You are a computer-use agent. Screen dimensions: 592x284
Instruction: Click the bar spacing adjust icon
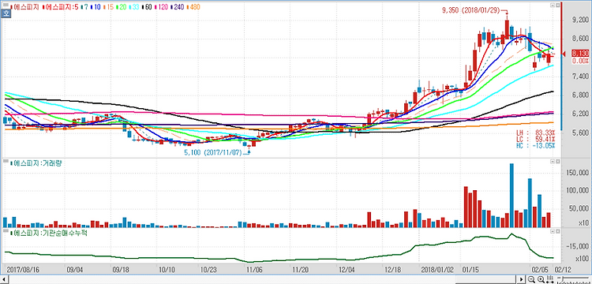click(550, 279)
